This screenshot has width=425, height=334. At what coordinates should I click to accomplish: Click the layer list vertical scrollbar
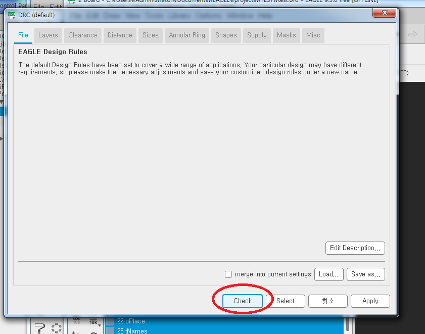[348, 325]
